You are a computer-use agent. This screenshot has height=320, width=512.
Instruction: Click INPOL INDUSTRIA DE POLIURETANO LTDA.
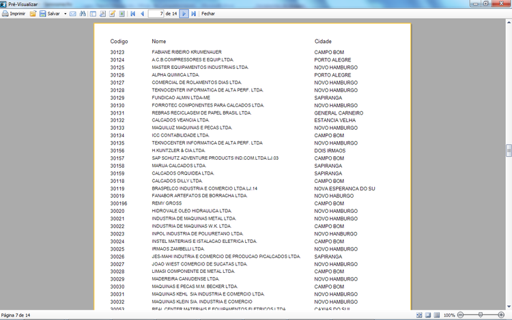[197, 234]
